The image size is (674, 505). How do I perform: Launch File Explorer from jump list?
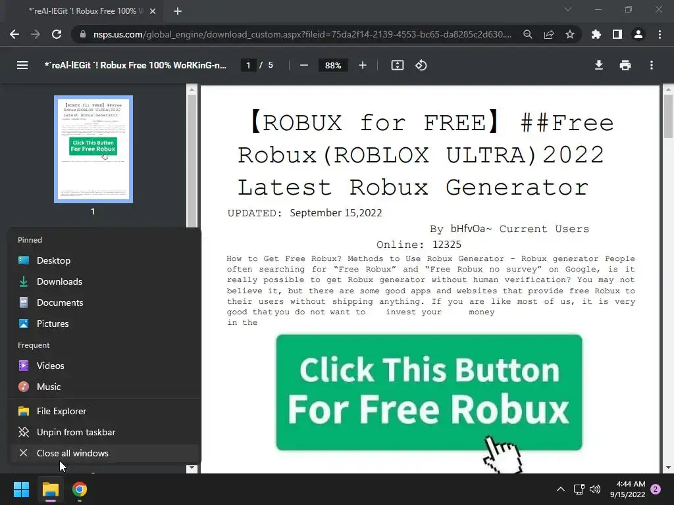coord(105,412)
